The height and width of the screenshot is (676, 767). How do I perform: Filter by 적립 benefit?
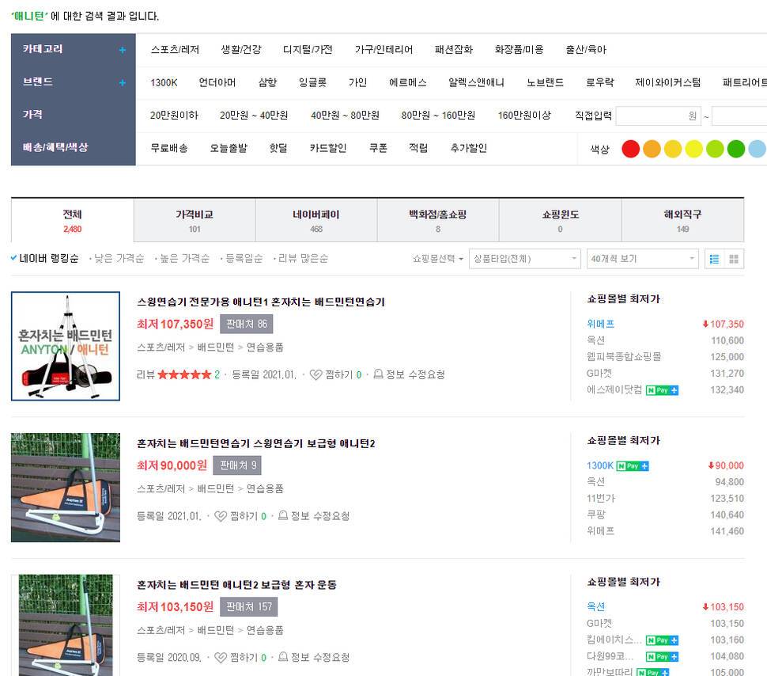pyautogui.click(x=418, y=148)
